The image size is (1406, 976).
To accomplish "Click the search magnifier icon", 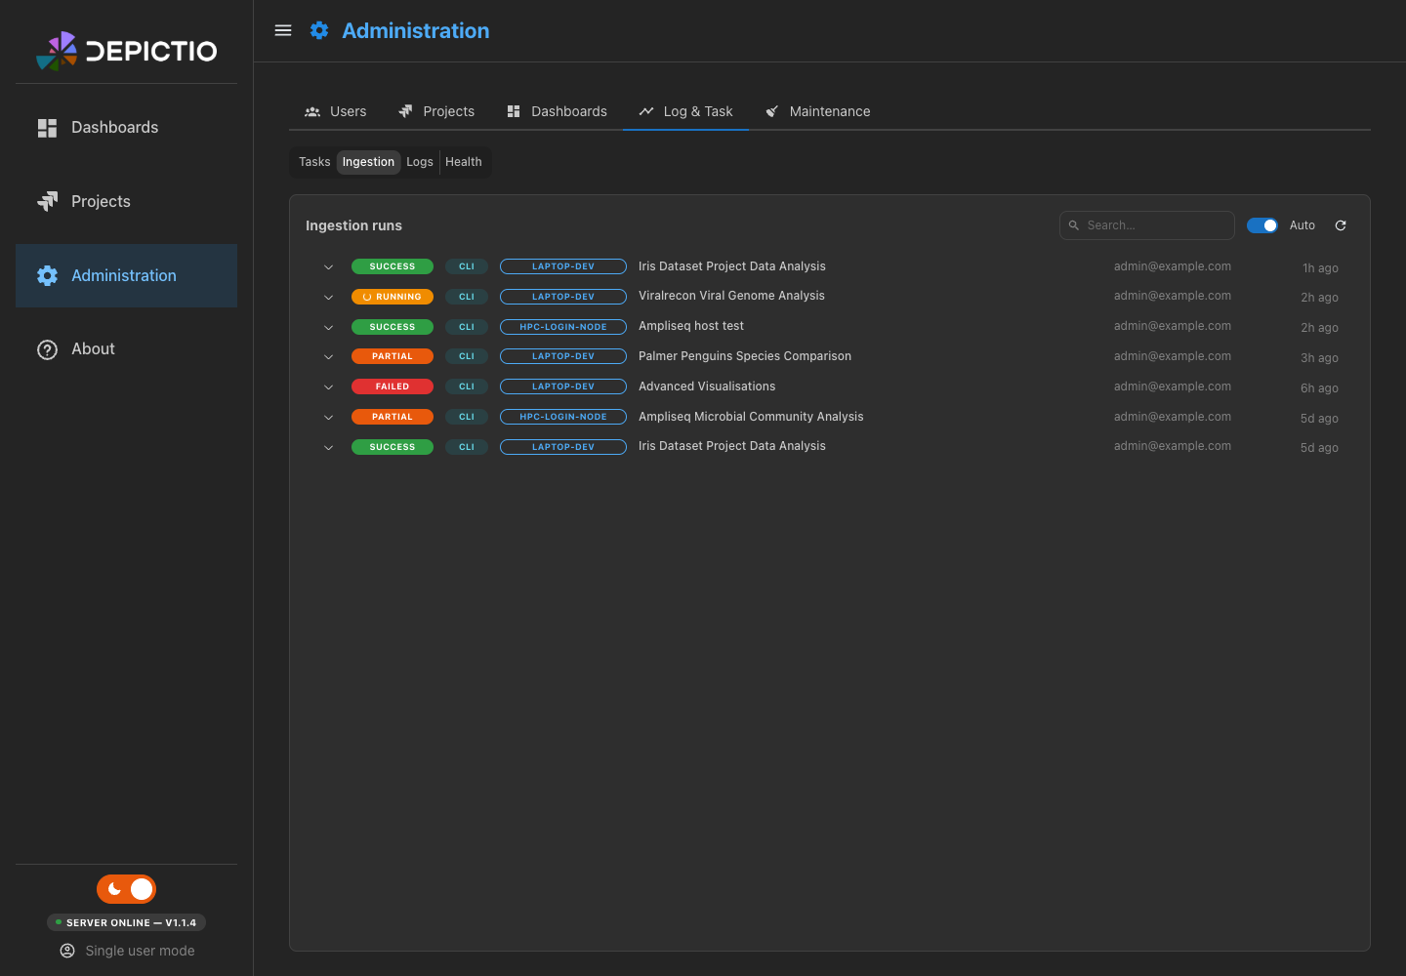I will (x=1074, y=225).
